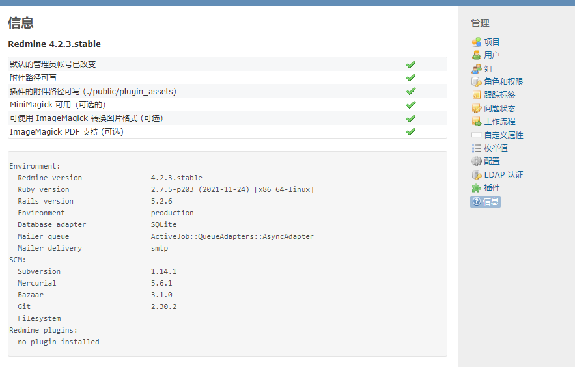Click the 附件路径可写 text

click(33, 77)
